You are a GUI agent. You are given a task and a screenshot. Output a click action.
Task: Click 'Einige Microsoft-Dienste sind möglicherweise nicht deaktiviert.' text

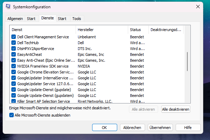tap(60, 108)
